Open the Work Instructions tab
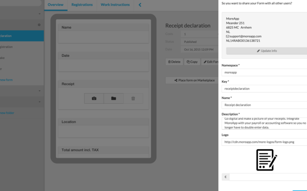307x191 pixels. pyautogui.click(x=115, y=5)
